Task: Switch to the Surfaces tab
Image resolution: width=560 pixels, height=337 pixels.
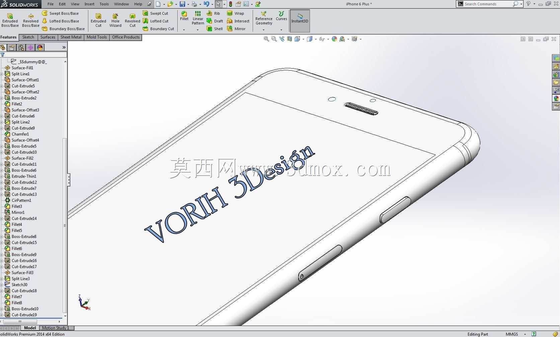Action: 48,37
